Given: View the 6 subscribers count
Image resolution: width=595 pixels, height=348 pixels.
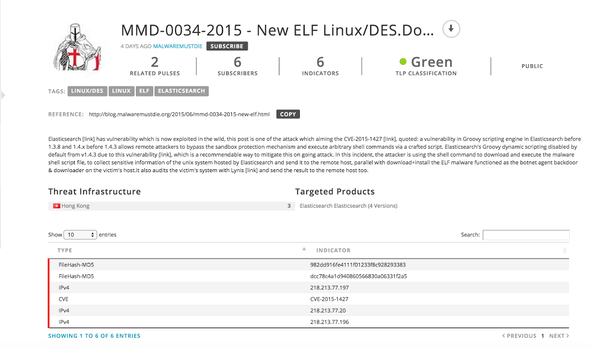Looking at the screenshot, I should click(237, 66).
